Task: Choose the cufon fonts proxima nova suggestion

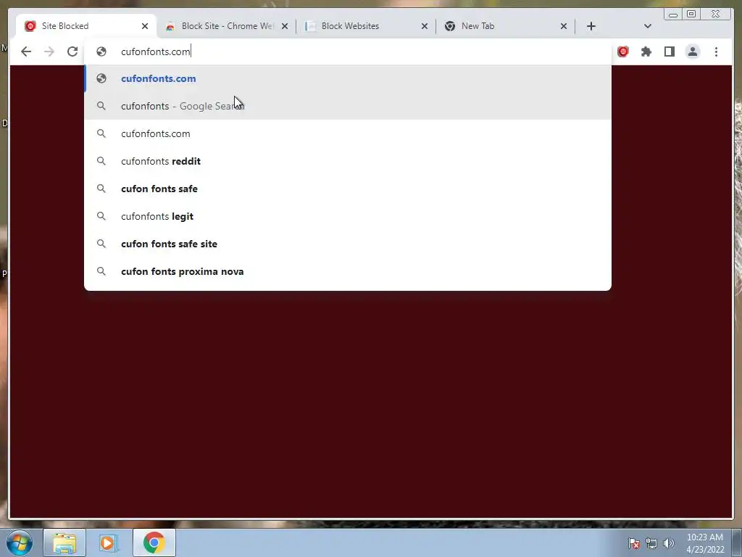Action: pos(348,271)
